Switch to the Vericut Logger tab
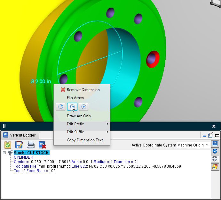The width and height of the screenshot is (221, 200). (20, 135)
